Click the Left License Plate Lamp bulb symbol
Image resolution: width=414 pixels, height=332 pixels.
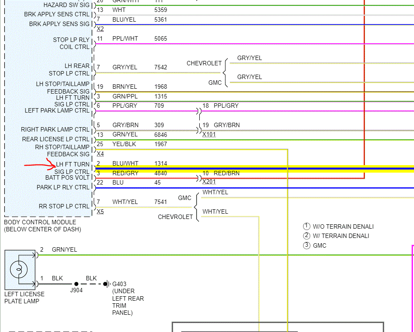19,269
